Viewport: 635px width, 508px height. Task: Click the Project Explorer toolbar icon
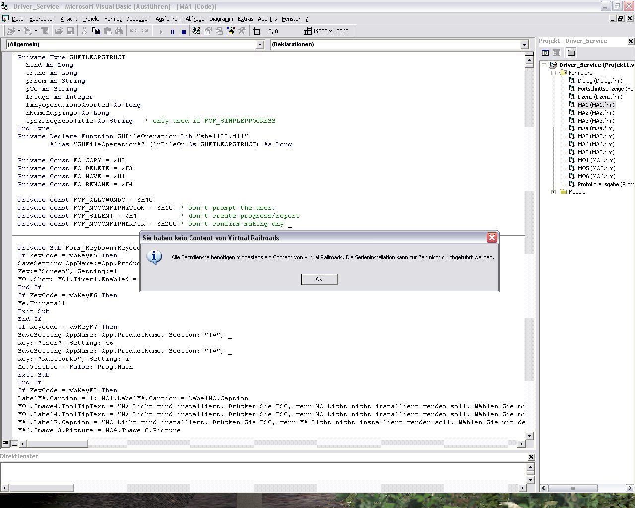tap(196, 31)
